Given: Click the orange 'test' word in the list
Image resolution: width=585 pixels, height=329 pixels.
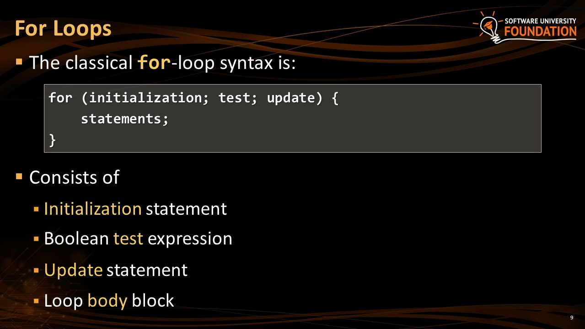Looking at the screenshot, I should click(x=128, y=239).
